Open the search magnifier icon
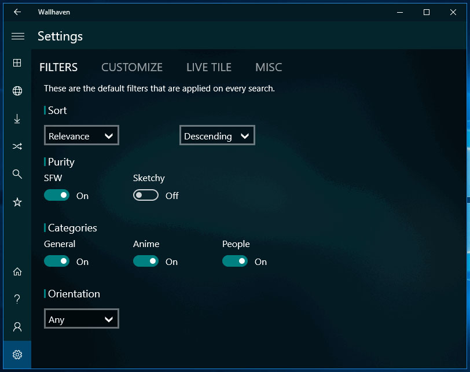This screenshot has width=470, height=372. tap(17, 174)
